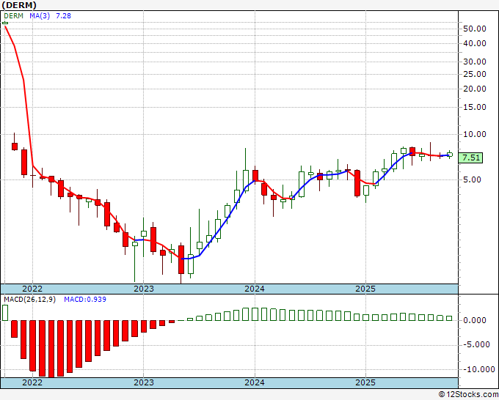The width and height of the screenshot is (499, 400).
Task: Click 2023 on the price chart timeline
Action: click(x=144, y=289)
